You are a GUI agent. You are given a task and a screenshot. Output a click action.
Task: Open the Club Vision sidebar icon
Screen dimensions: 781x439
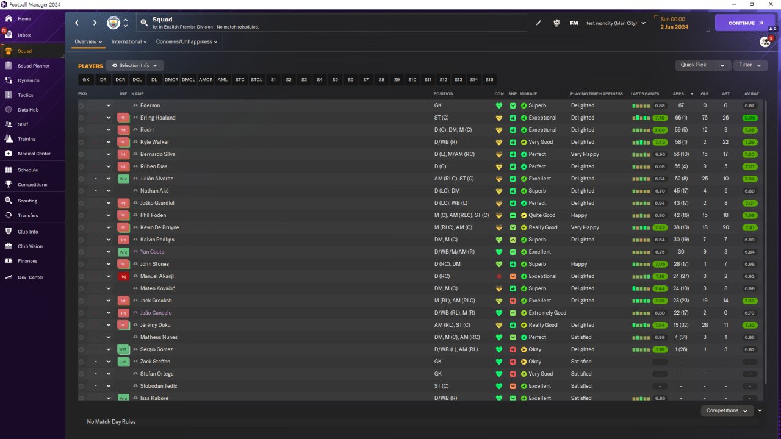click(x=9, y=246)
